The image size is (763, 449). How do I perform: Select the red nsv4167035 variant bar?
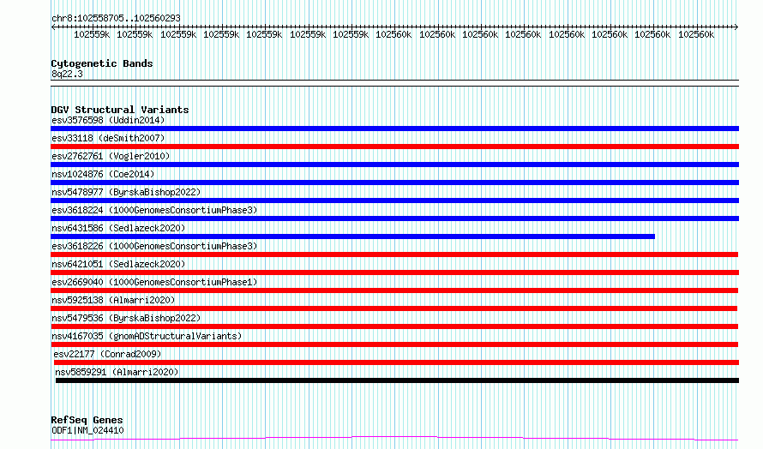pyautogui.click(x=394, y=344)
